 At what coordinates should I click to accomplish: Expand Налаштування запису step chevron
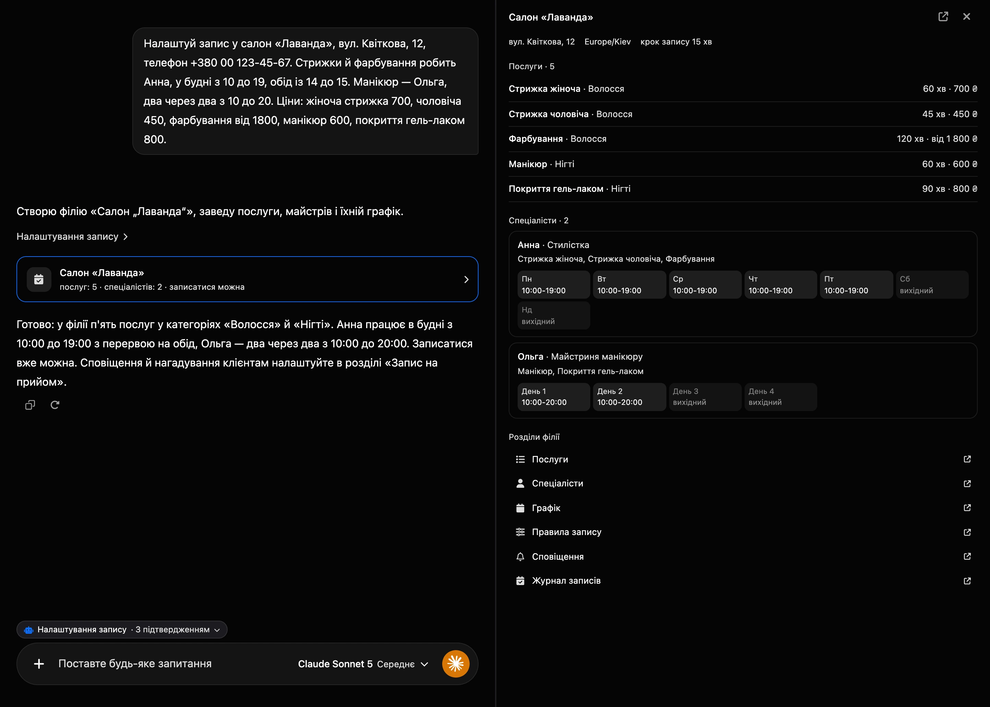coord(125,236)
